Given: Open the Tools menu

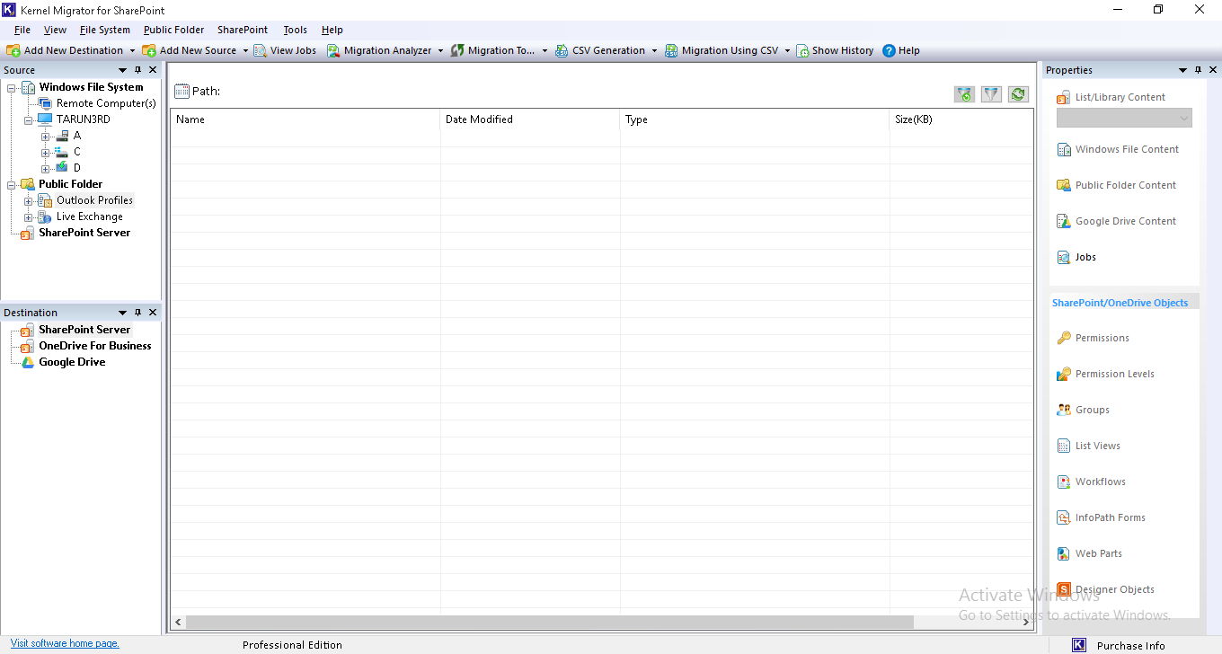Looking at the screenshot, I should (x=296, y=30).
